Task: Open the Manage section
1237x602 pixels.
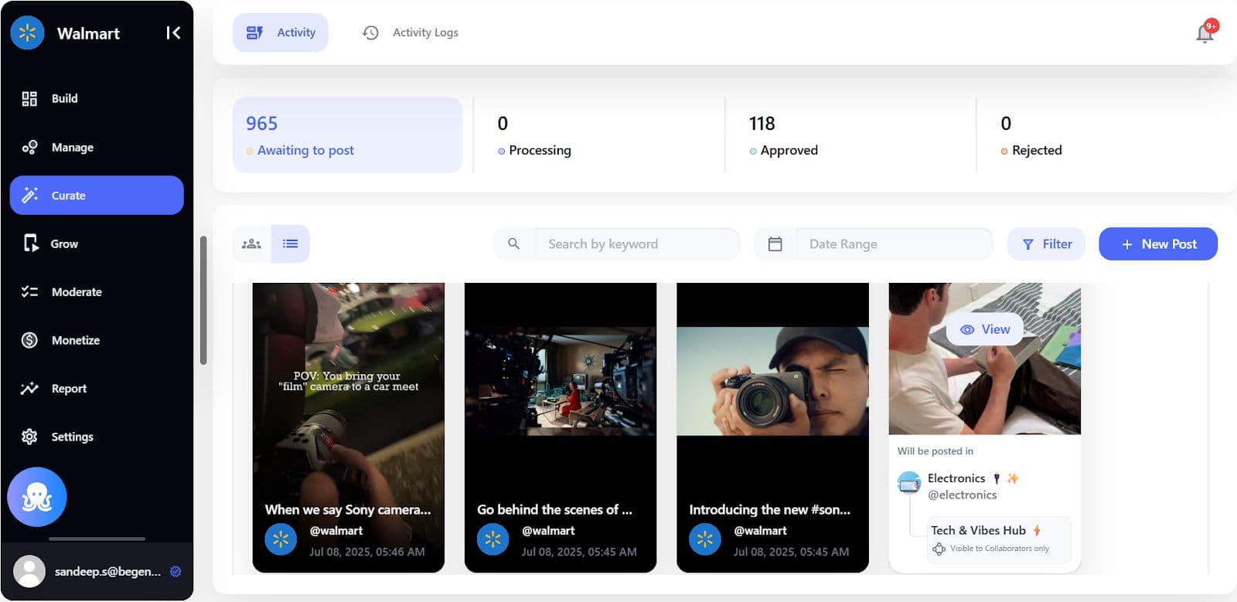Action: (x=97, y=147)
